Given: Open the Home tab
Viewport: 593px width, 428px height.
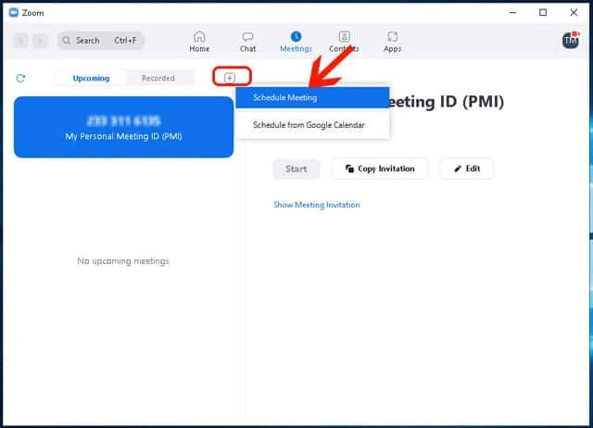Looking at the screenshot, I should (x=199, y=42).
